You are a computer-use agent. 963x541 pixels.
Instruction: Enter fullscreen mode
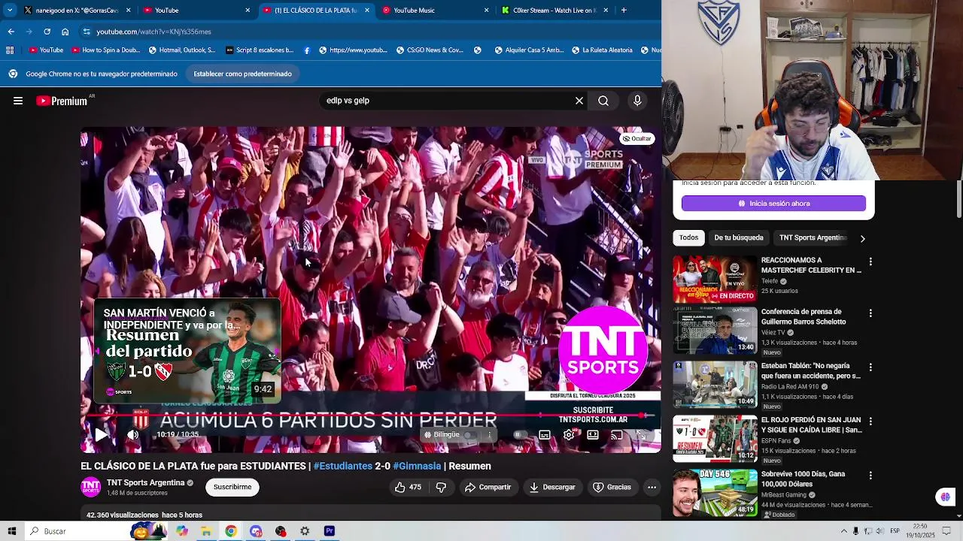tap(641, 434)
